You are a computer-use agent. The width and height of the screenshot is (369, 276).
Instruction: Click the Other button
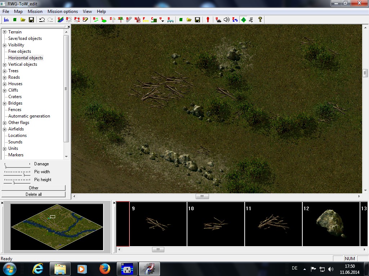[x=34, y=188]
